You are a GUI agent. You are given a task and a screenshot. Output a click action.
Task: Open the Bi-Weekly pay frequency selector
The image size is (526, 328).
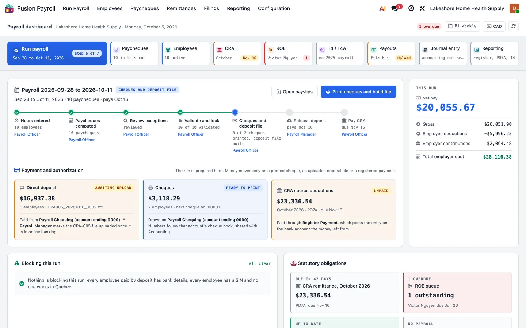[x=462, y=26]
